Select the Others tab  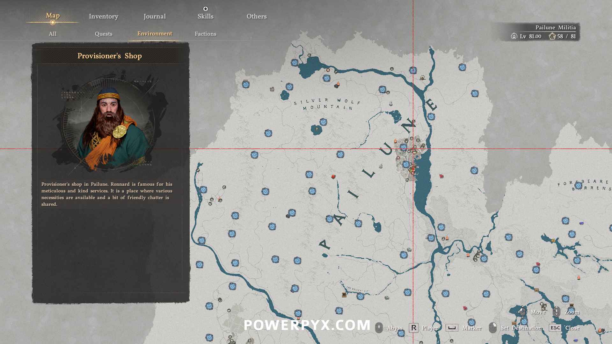pyautogui.click(x=256, y=16)
